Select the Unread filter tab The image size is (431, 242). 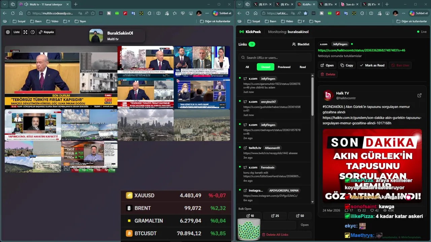click(x=266, y=67)
